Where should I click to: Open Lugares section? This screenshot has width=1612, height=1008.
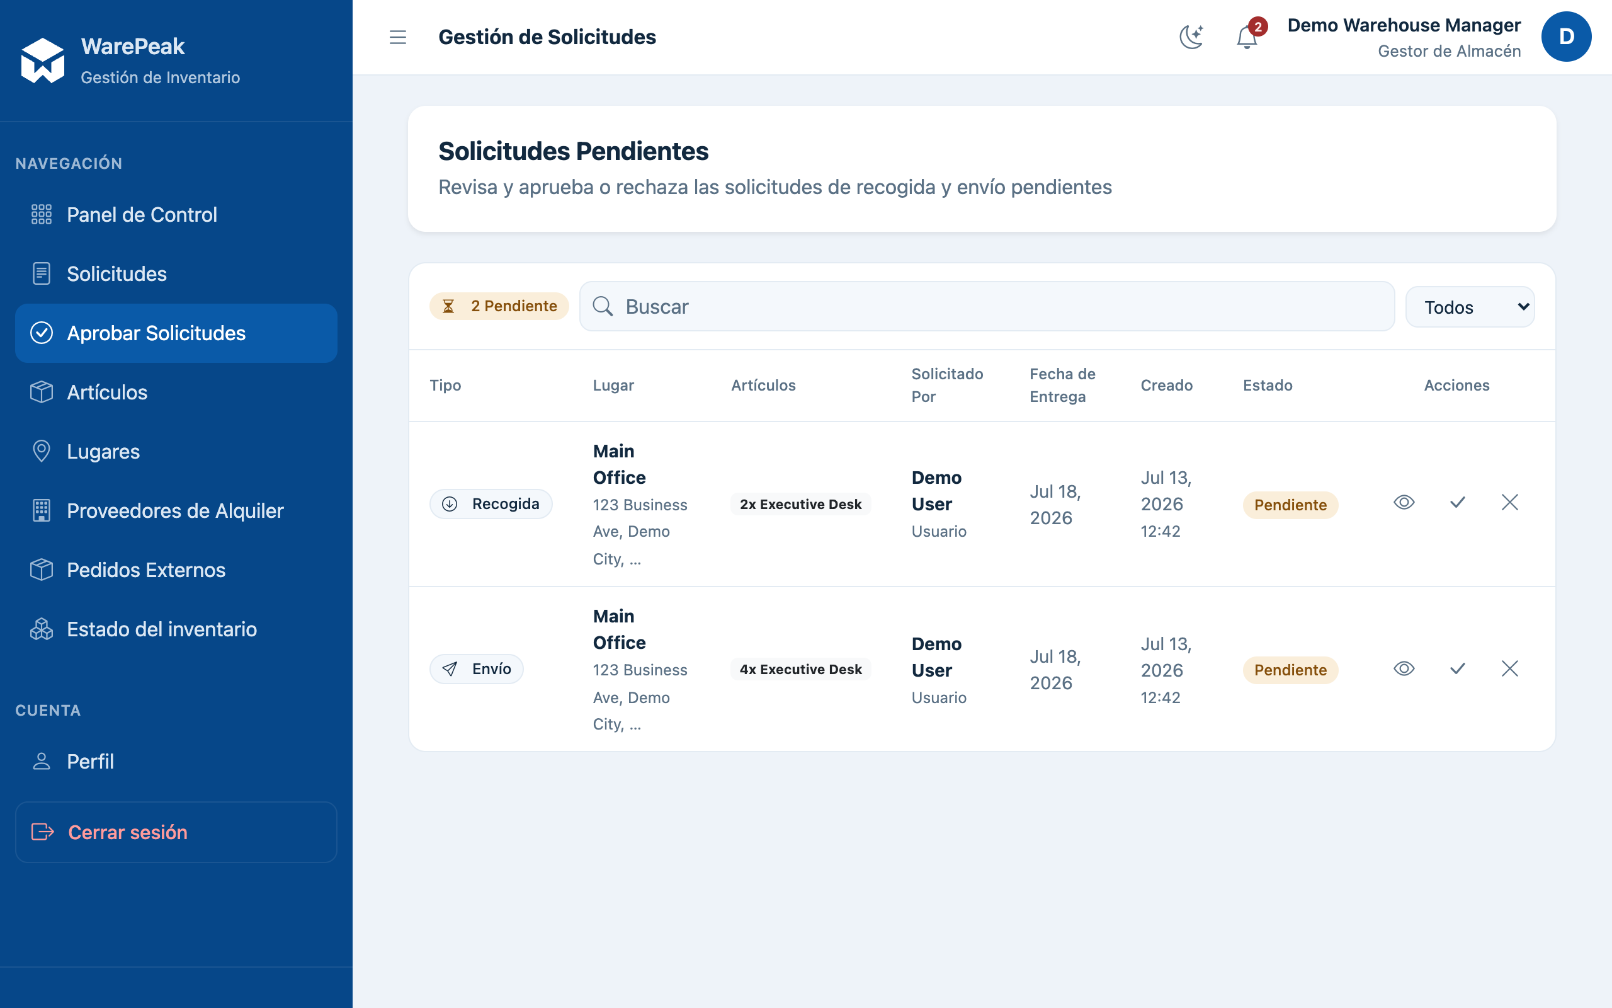(x=176, y=451)
